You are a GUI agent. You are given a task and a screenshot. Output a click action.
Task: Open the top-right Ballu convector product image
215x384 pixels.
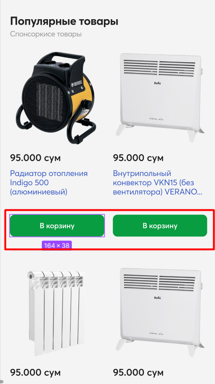click(160, 98)
